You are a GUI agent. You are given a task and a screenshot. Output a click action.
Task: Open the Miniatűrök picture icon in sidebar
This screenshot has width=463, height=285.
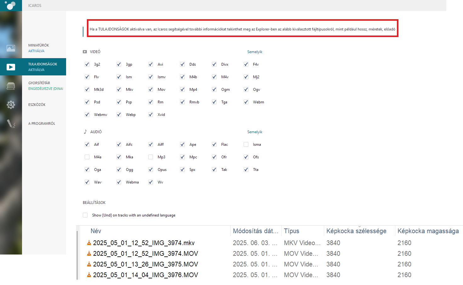click(11, 48)
